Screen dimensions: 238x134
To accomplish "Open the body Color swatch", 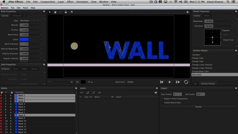I will [24, 39].
